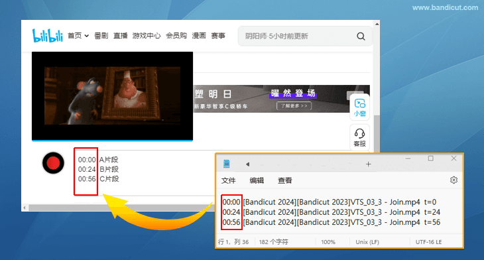Click the 182 个字符 status entry
484x260 pixels.
pos(273,242)
